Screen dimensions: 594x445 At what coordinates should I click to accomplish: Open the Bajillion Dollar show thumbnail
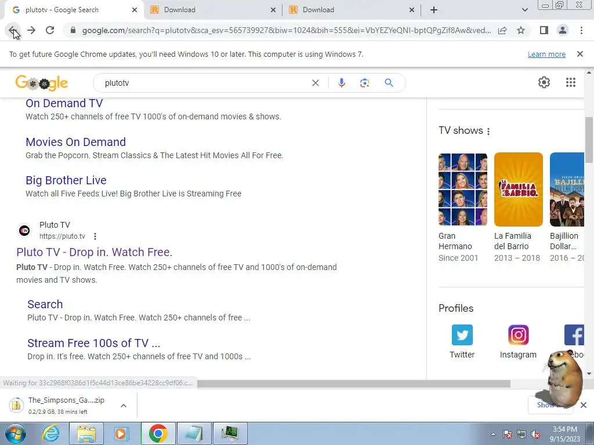pos(567,189)
